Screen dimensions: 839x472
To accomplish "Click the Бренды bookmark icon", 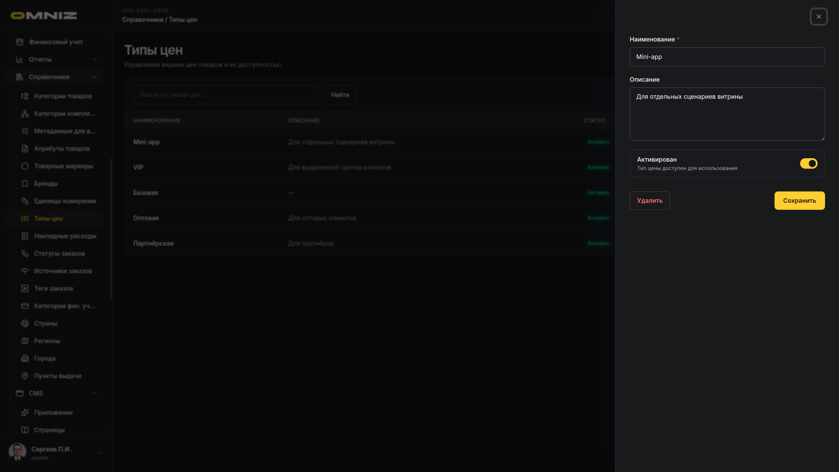I will 24,184.
